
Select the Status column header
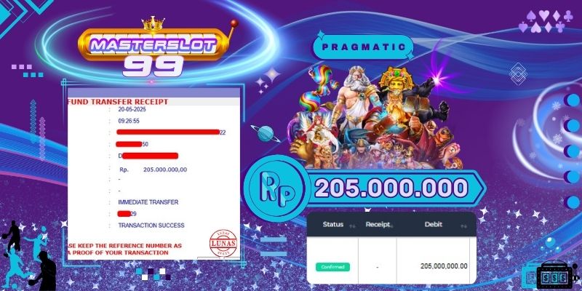click(x=332, y=225)
